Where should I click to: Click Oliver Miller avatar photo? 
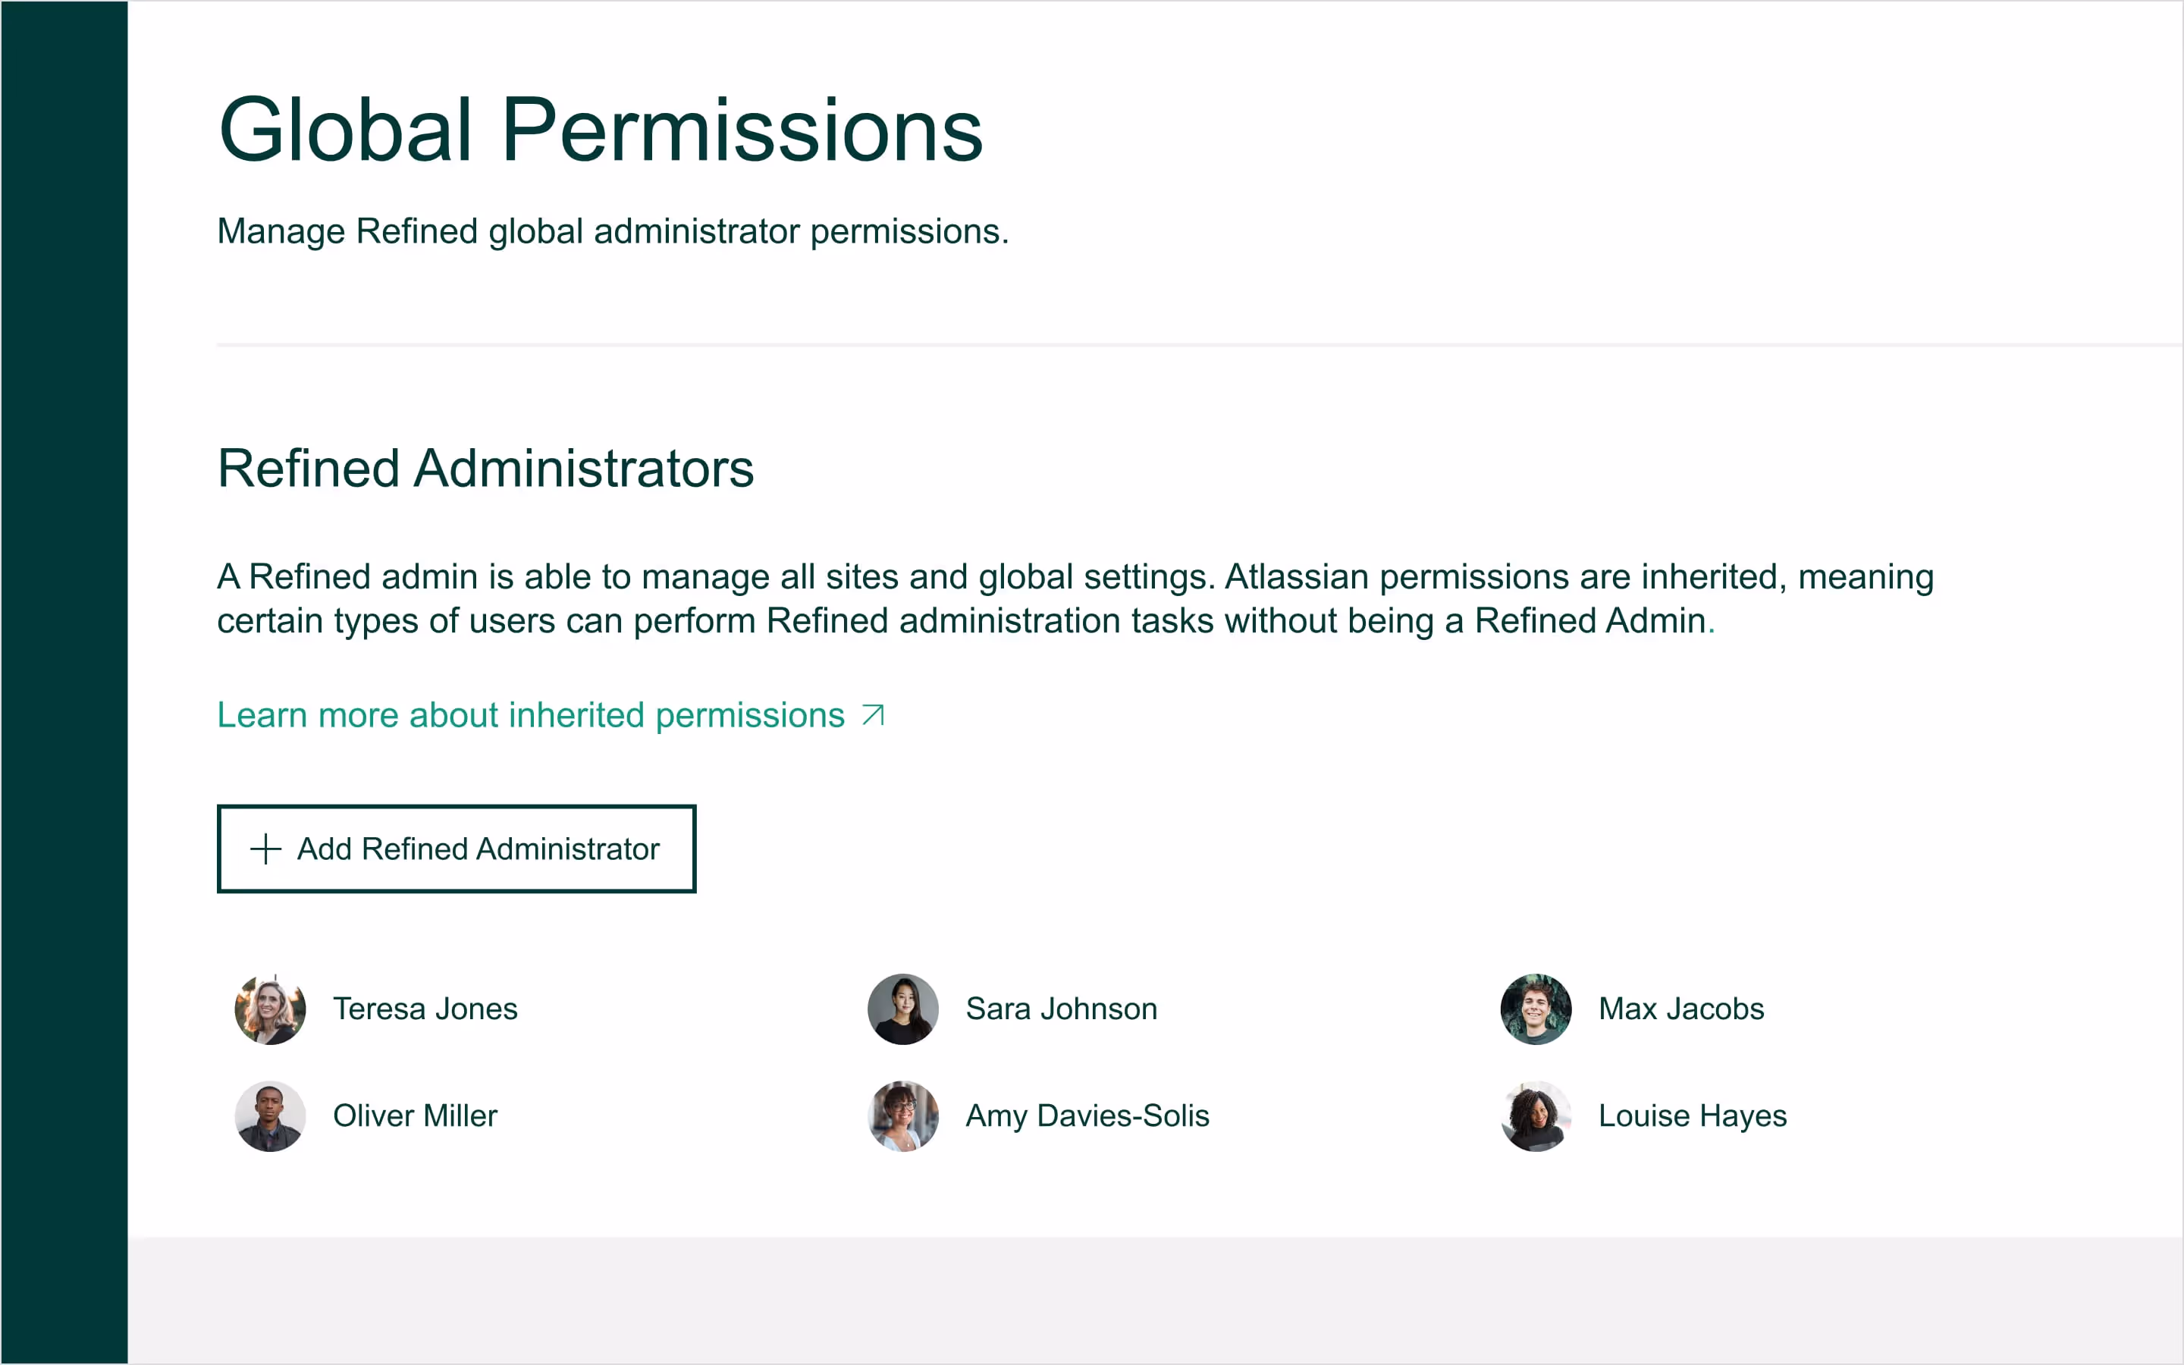click(270, 1116)
